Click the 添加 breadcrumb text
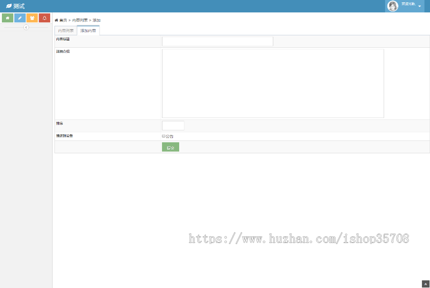 click(x=97, y=20)
